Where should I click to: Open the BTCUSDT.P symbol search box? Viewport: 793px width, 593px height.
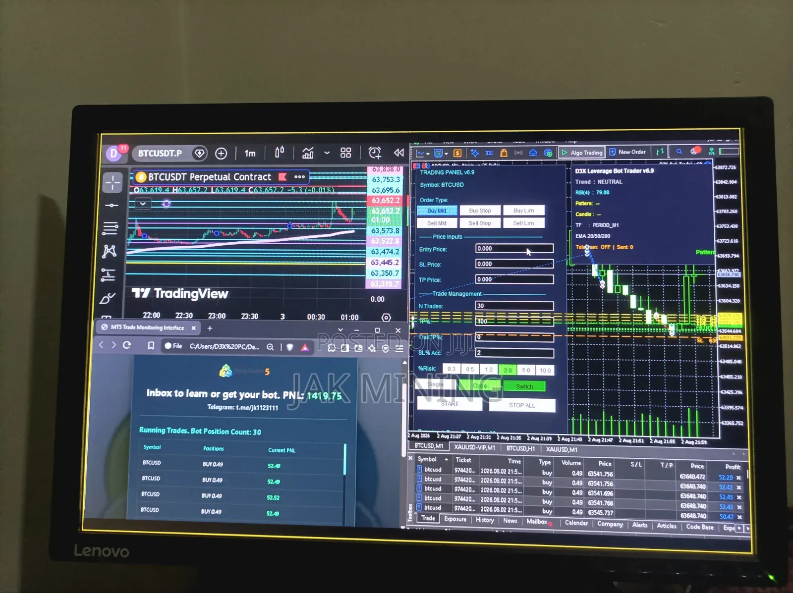point(169,154)
